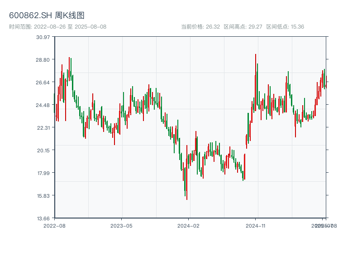Click y-axis label 30.97

(43, 37)
